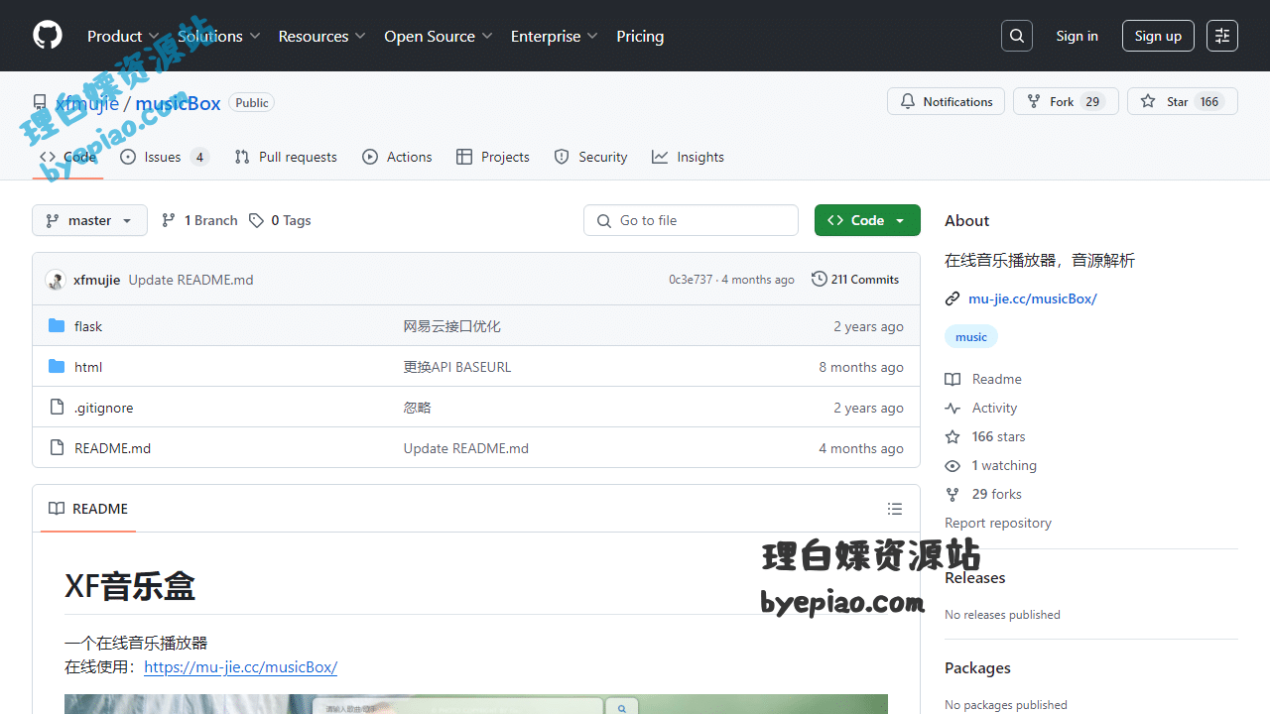Expand the Enterprise menu

pyautogui.click(x=555, y=36)
